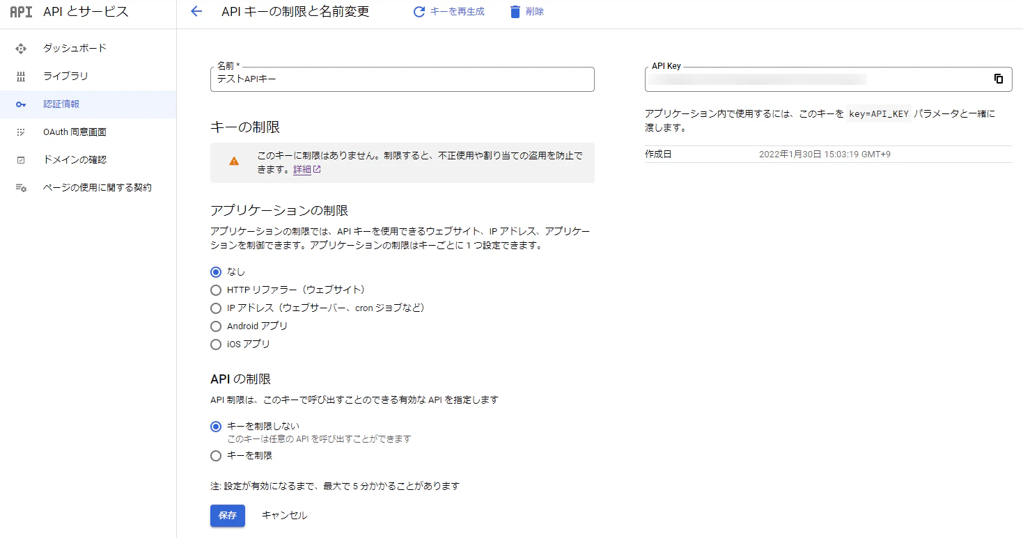
Task: Click inside the API Key field
Action: point(829,79)
